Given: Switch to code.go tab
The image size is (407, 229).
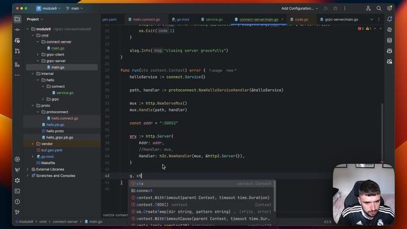Looking at the screenshot, I should [x=300, y=20].
